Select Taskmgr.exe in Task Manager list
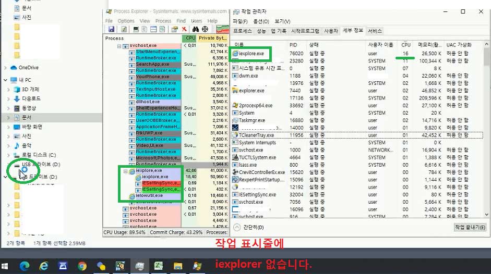 357,120
